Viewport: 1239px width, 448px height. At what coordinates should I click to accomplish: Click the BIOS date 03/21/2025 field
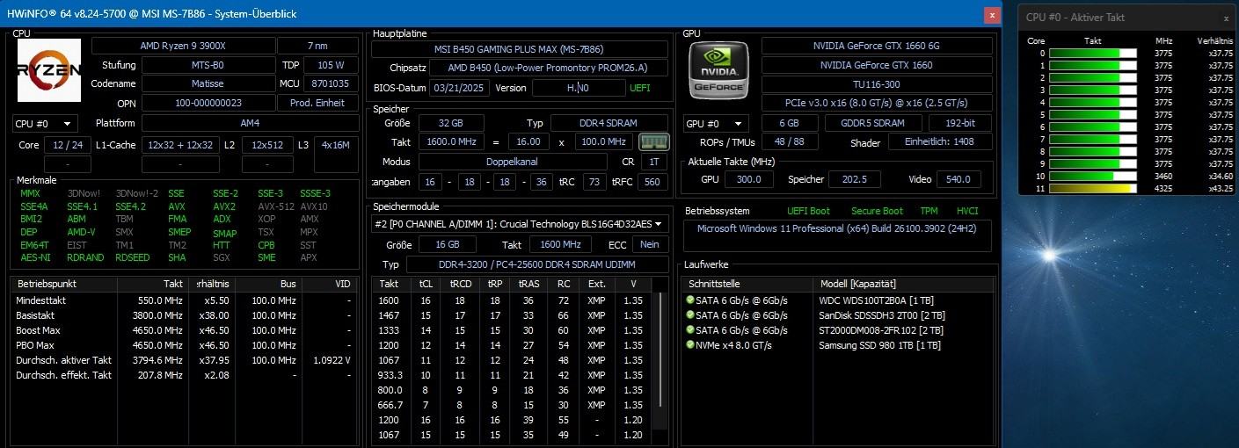[459, 88]
